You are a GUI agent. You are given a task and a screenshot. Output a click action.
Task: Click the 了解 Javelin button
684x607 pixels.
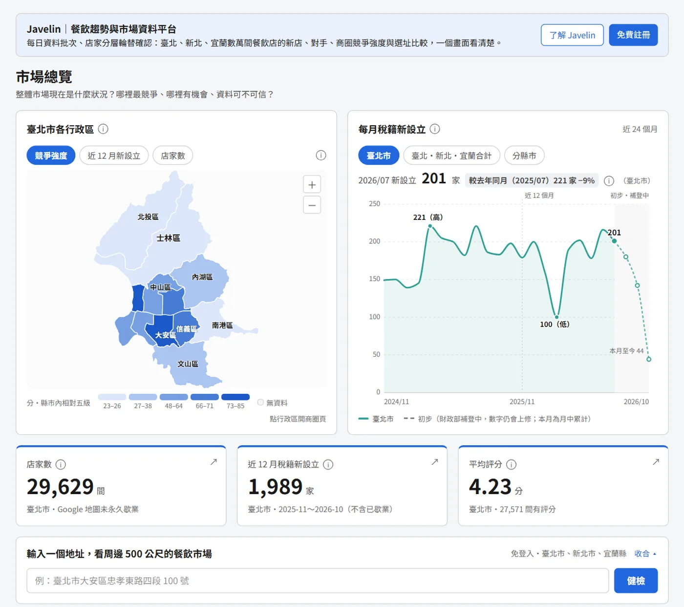pos(572,35)
